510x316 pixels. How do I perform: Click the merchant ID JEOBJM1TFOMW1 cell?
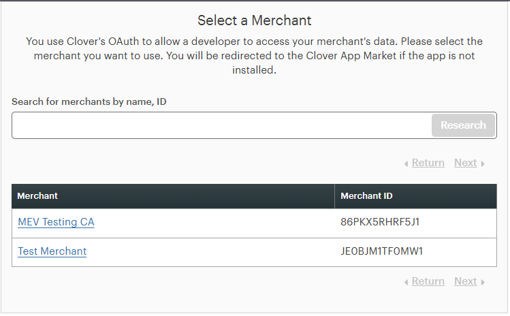(381, 251)
